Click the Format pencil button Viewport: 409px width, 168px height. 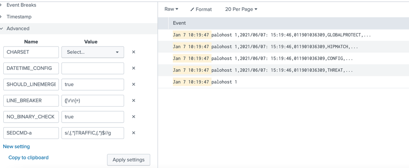(x=201, y=9)
